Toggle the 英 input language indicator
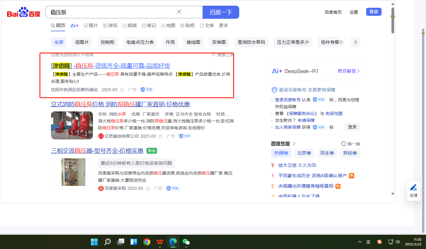This screenshot has width=426, height=249. click(369, 242)
